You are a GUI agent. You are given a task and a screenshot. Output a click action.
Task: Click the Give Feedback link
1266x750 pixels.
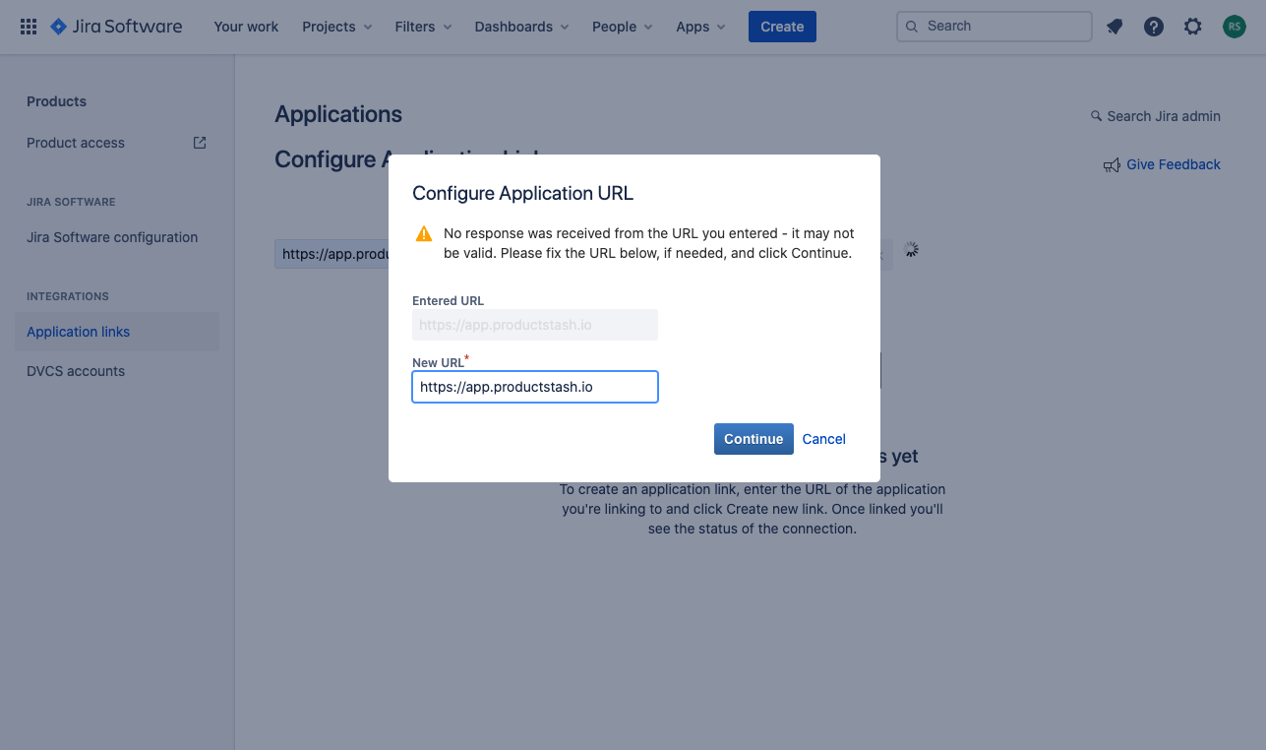coord(1173,164)
